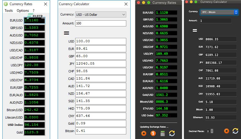Click red close dot on dark Currency Rates
Image resolution: width=241 pixels, height=139 pixels.
(x=138, y=3)
